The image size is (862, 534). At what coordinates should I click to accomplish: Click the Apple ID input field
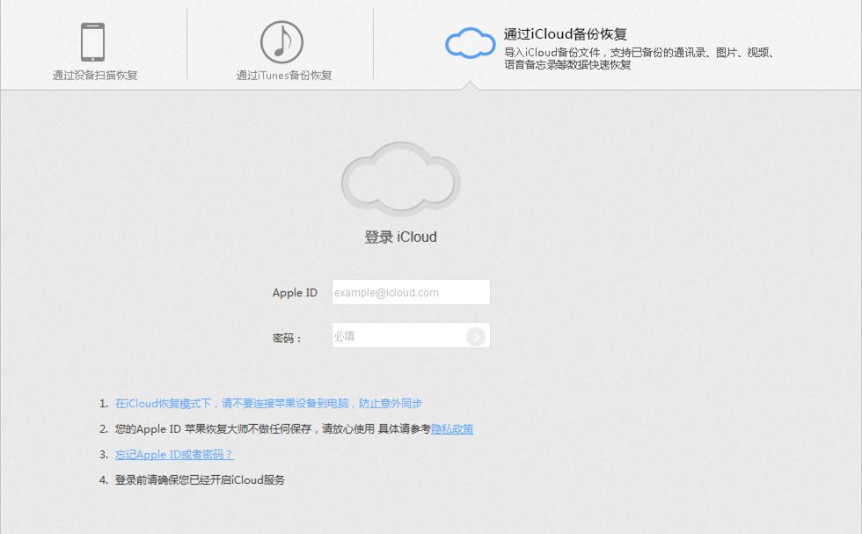click(411, 291)
